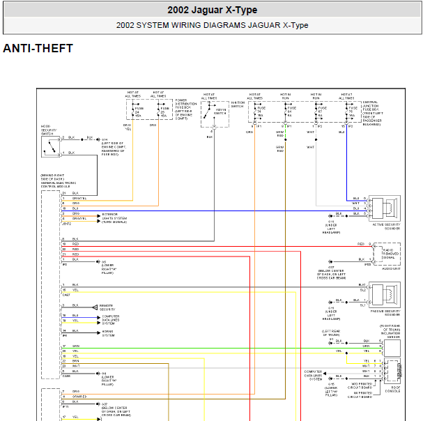Click Fuse 76 in central junction box
The height and width of the screenshot is (421, 423).
pyautogui.click(x=350, y=112)
